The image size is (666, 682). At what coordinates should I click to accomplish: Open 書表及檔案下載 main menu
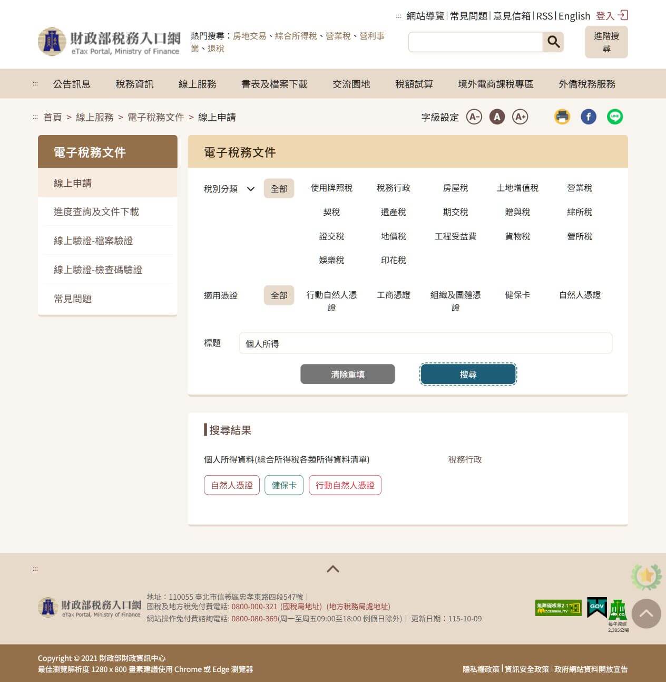click(x=274, y=84)
